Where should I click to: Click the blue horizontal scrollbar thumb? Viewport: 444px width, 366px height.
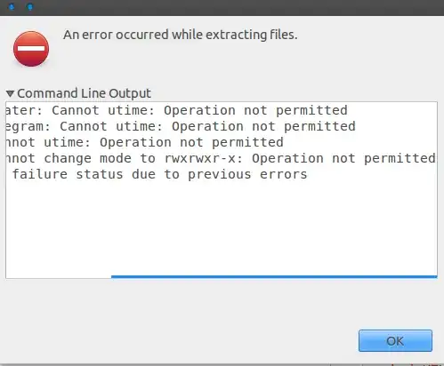pos(274,277)
